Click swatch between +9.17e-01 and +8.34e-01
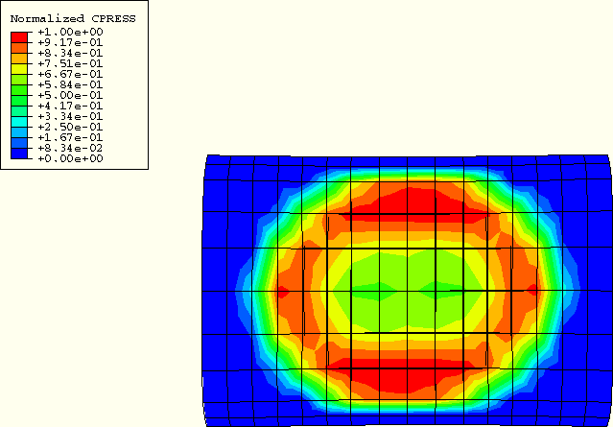 (19, 48)
